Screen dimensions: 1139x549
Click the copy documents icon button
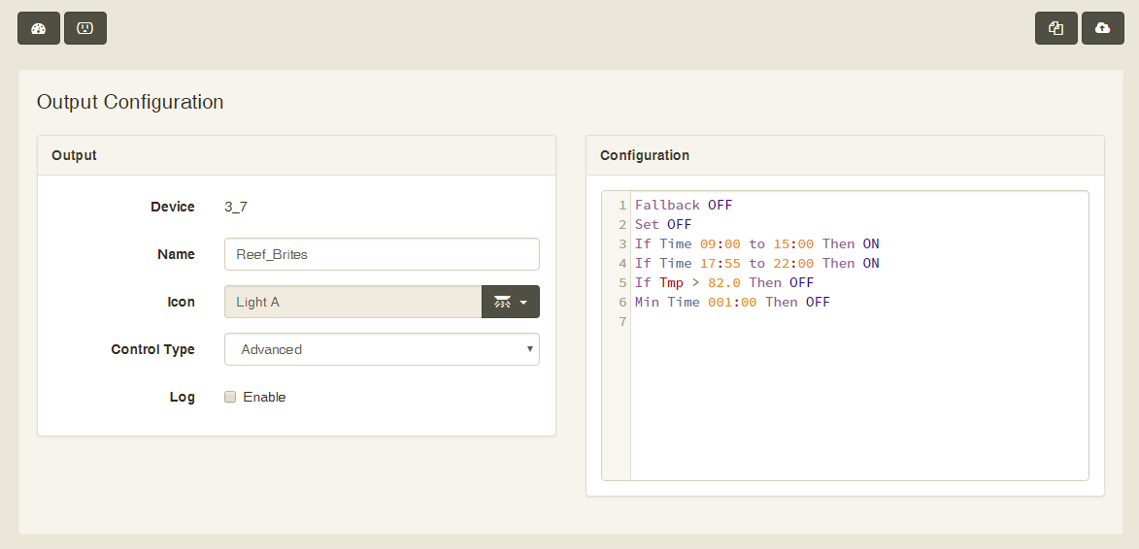coord(1056,28)
